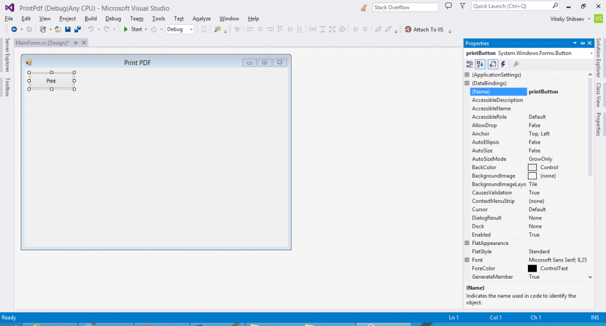Click the BackColor Control color swatch

pyautogui.click(x=532, y=167)
